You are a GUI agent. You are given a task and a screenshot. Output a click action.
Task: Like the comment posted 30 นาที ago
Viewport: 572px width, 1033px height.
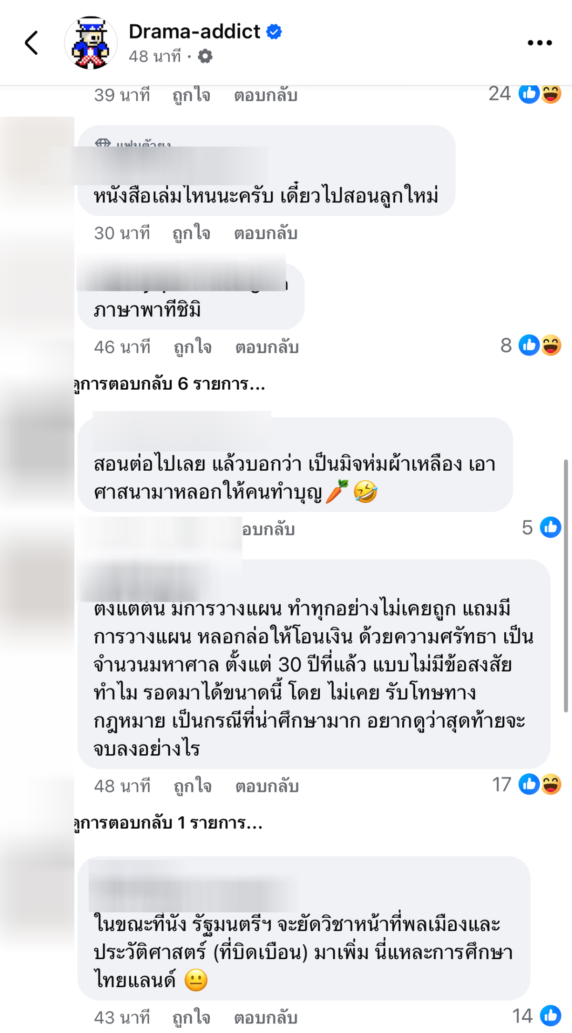192,233
